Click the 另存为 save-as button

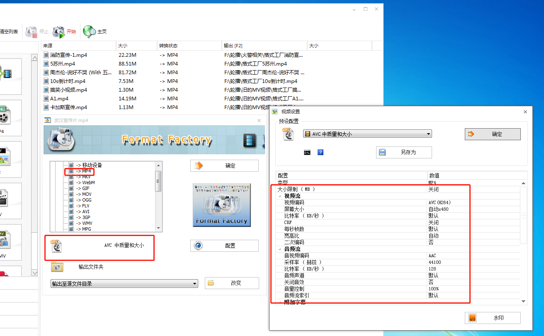point(403,152)
